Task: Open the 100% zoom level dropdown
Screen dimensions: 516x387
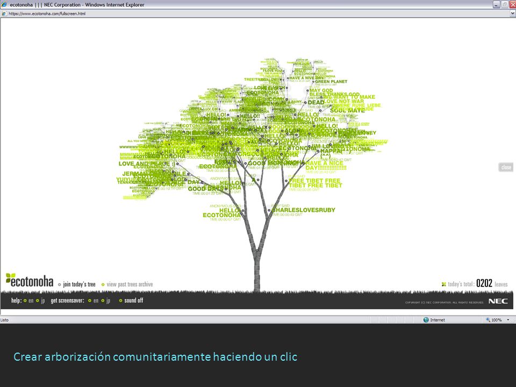Action: pyautogui.click(x=508, y=320)
